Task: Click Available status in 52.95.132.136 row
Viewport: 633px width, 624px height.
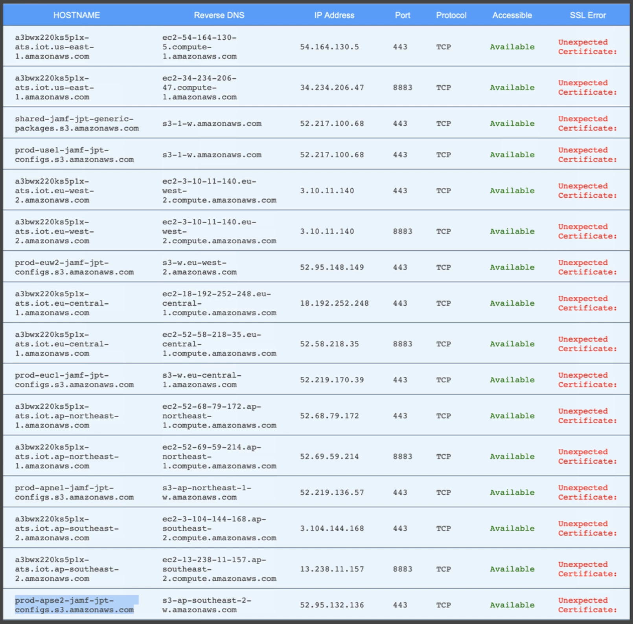Action: coord(512,605)
